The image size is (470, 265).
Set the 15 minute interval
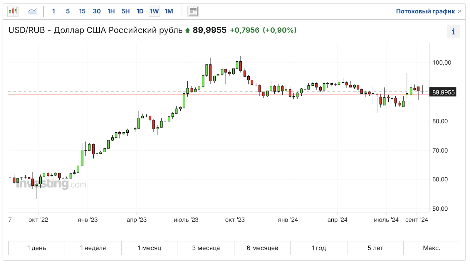pyautogui.click(x=82, y=11)
